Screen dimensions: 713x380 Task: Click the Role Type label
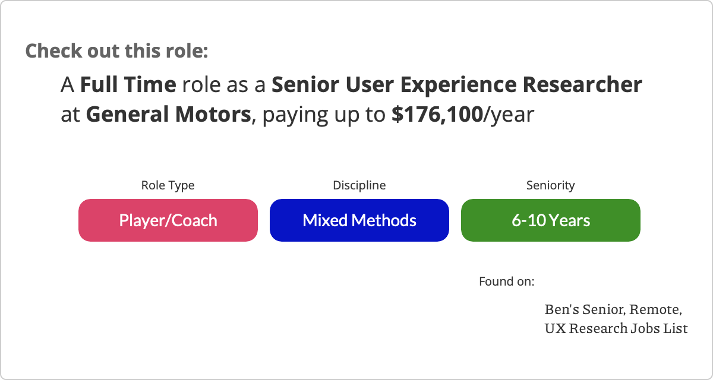point(168,185)
